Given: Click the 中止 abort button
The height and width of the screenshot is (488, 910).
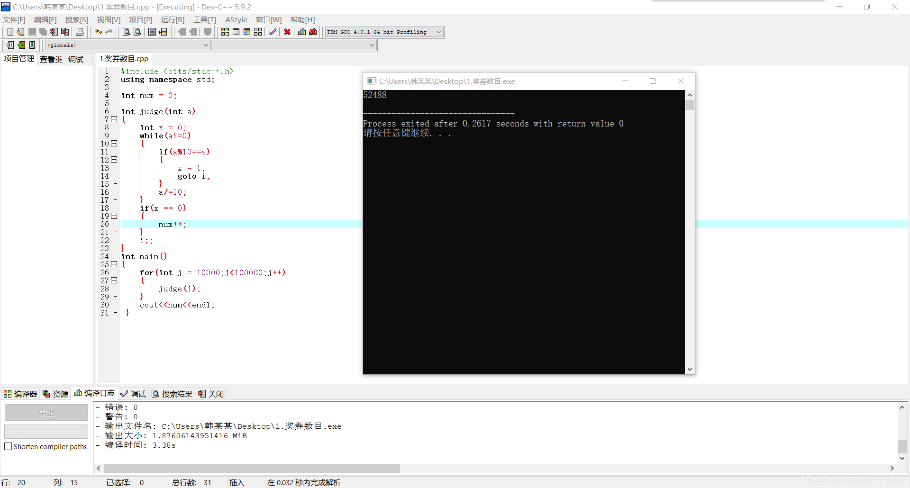Looking at the screenshot, I should point(46,413).
